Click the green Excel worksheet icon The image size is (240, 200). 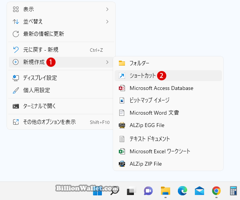pos(122,151)
